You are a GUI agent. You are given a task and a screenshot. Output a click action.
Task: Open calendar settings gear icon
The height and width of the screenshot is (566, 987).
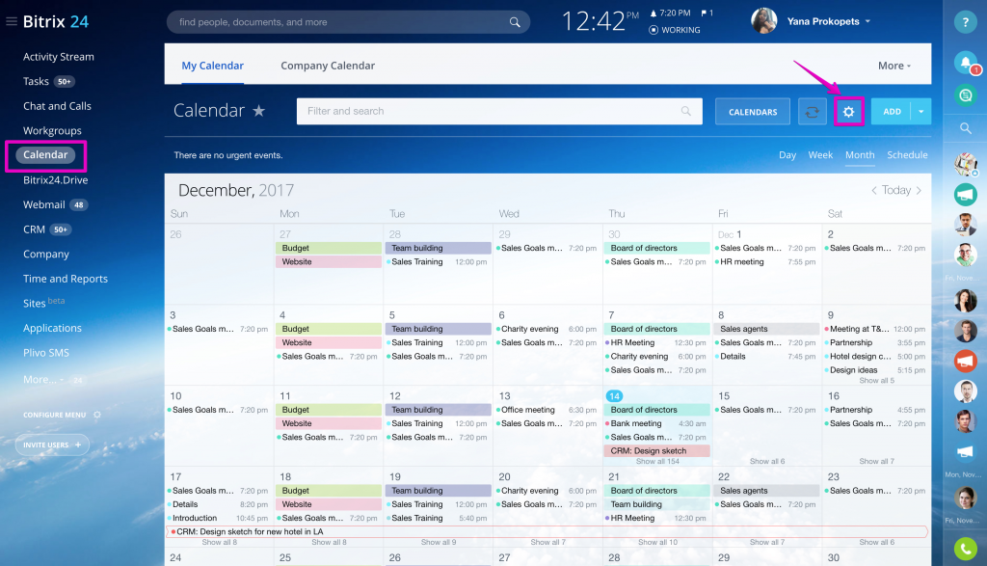pyautogui.click(x=848, y=112)
